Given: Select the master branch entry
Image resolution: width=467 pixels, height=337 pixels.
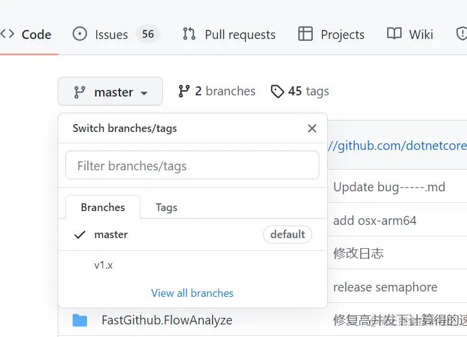Looking at the screenshot, I should tap(193, 234).
